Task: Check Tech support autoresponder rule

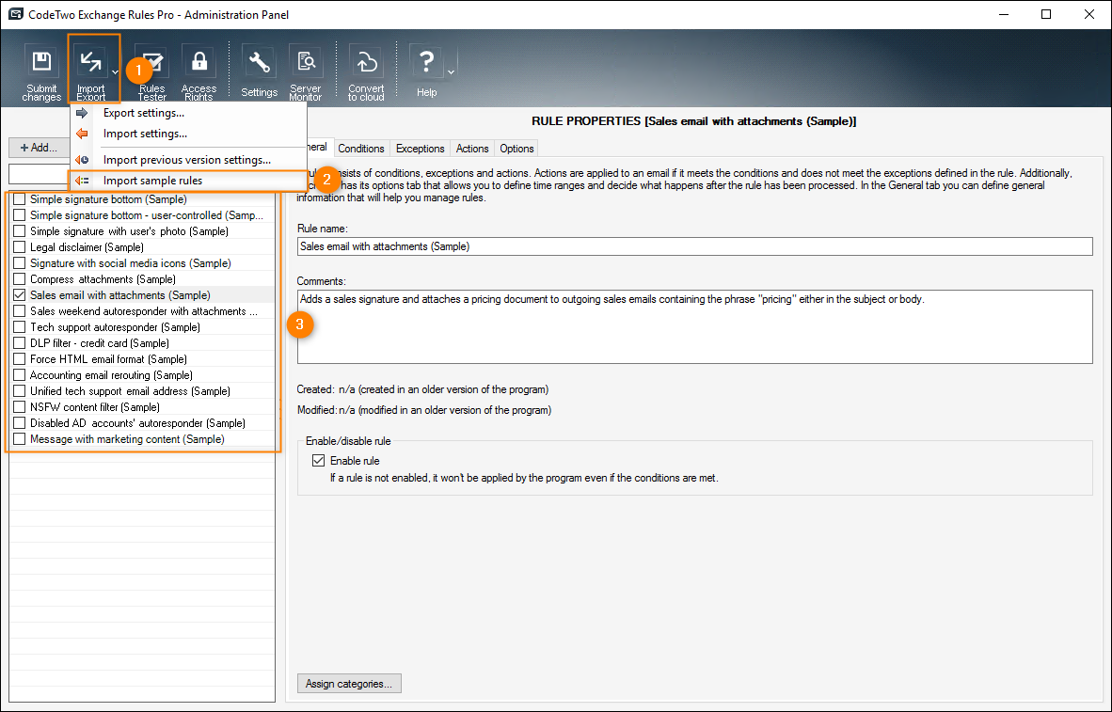Action: click(x=19, y=327)
